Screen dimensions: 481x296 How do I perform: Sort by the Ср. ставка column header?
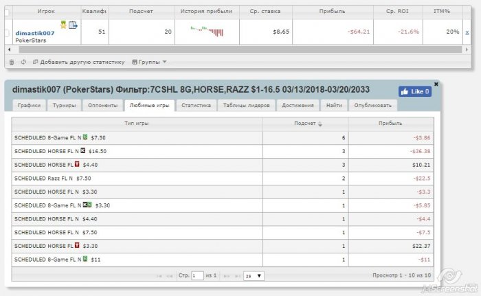click(x=265, y=12)
